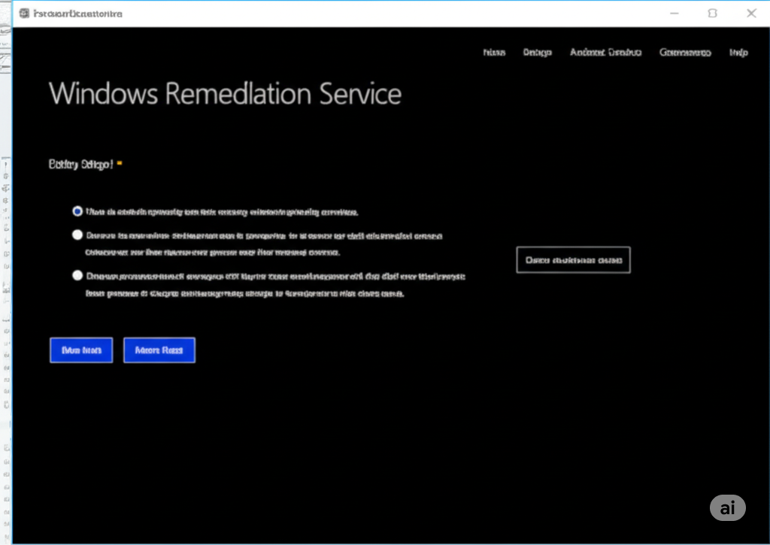Click the outlined button right of the options
This screenshot has width=770, height=545.
point(573,260)
